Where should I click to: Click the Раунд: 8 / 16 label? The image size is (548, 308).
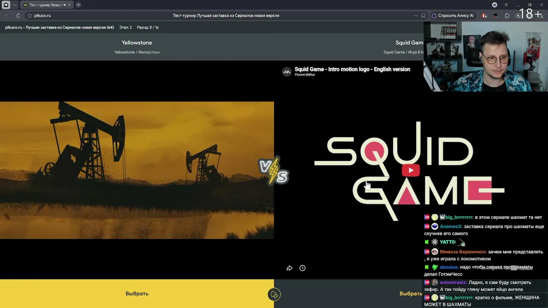click(148, 27)
